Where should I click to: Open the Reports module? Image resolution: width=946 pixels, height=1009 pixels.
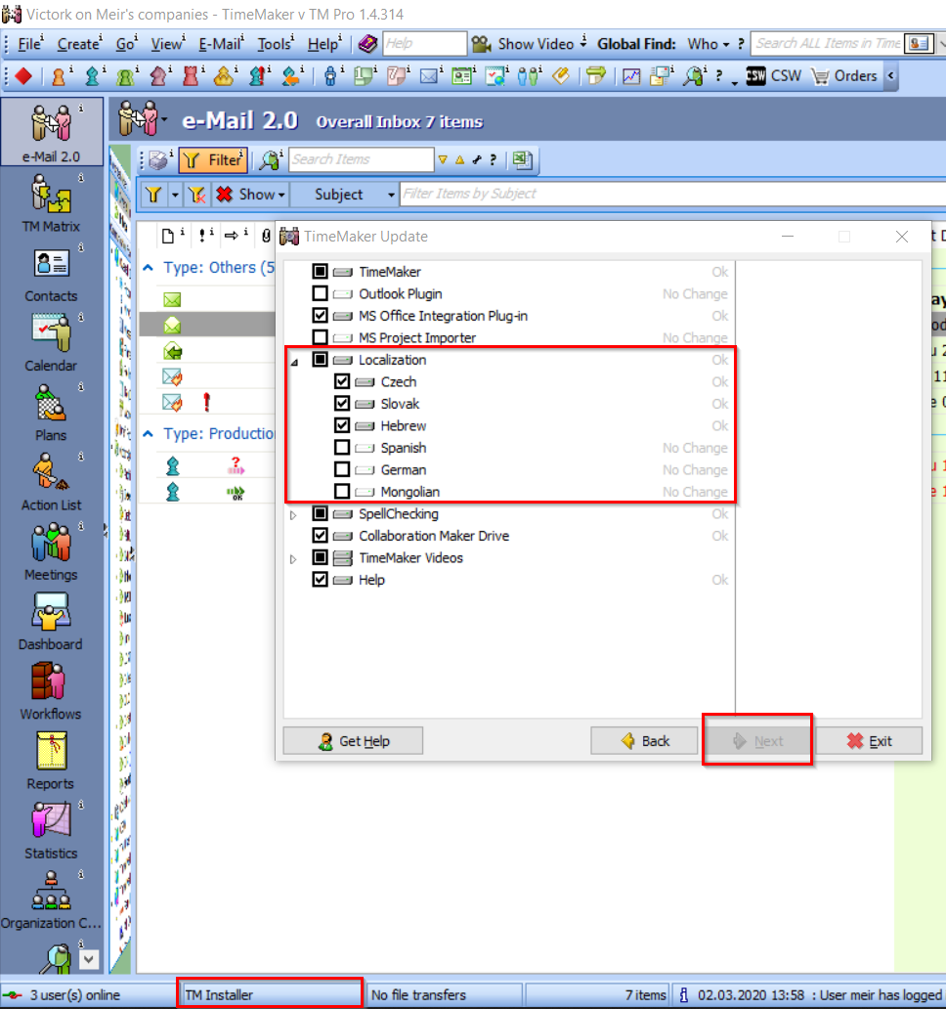pos(52,760)
